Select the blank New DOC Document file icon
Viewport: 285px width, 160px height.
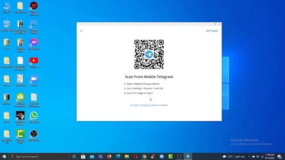click(x=20, y=64)
